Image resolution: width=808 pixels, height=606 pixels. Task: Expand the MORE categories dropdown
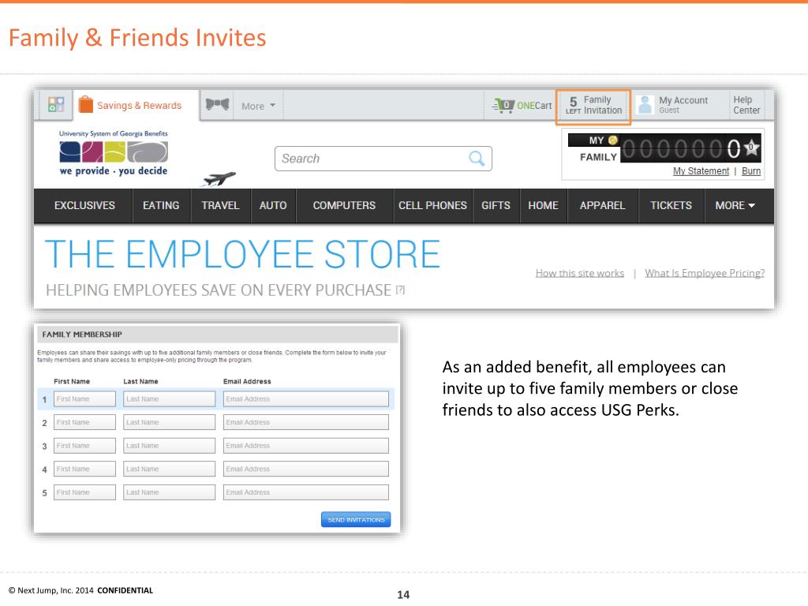pyautogui.click(x=735, y=206)
